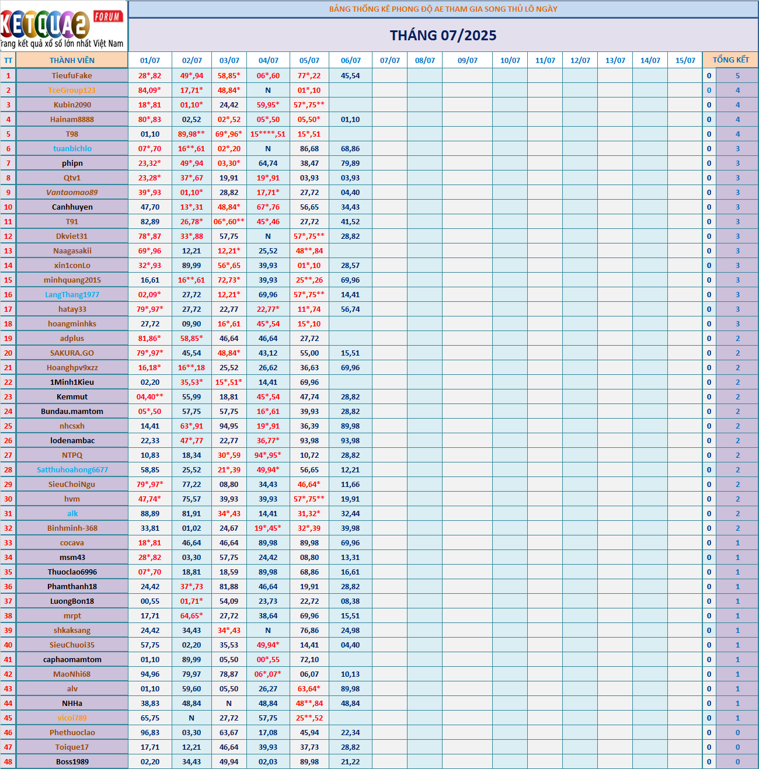Click cell 77*,22 in TieufuFake row
Screen dimensions: 759x769
tap(309, 75)
